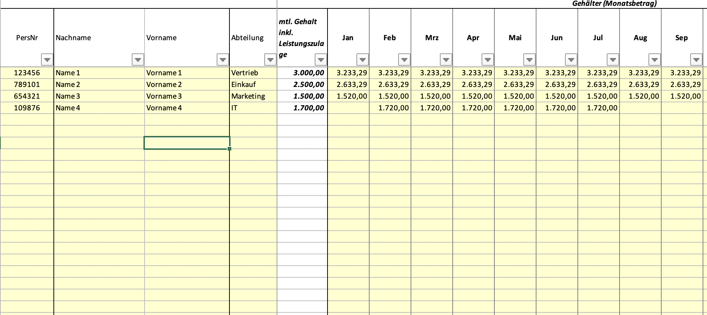Open the Feb column filter dropdown
This screenshot has width=707, height=315.
[x=404, y=60]
